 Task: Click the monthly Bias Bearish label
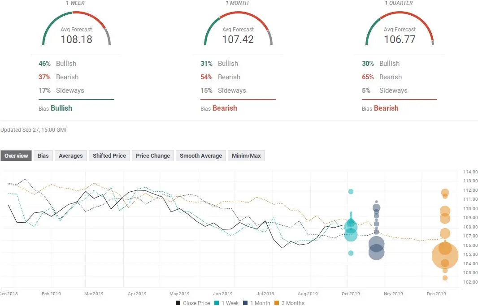[219, 108]
